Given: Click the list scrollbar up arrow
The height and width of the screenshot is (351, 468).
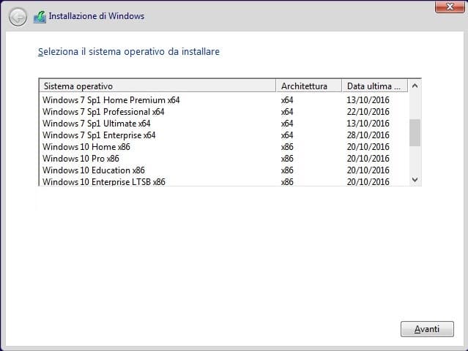Looking at the screenshot, I should tap(415, 86).
